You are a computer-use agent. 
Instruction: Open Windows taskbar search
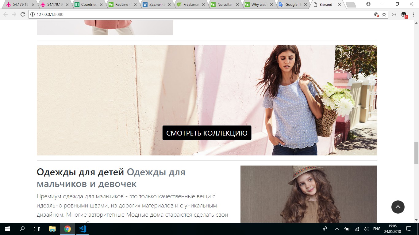click(x=22, y=229)
